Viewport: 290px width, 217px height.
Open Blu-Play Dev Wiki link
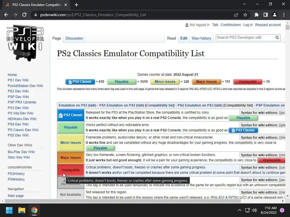click(x=21, y=152)
